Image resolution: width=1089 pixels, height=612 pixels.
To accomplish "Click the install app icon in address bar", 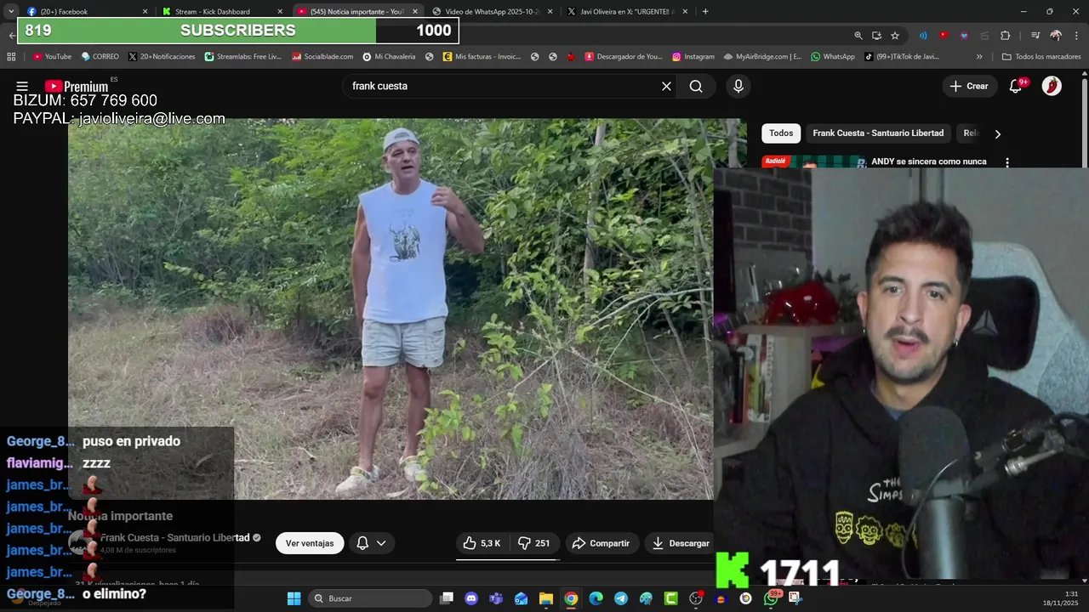I will tap(876, 35).
